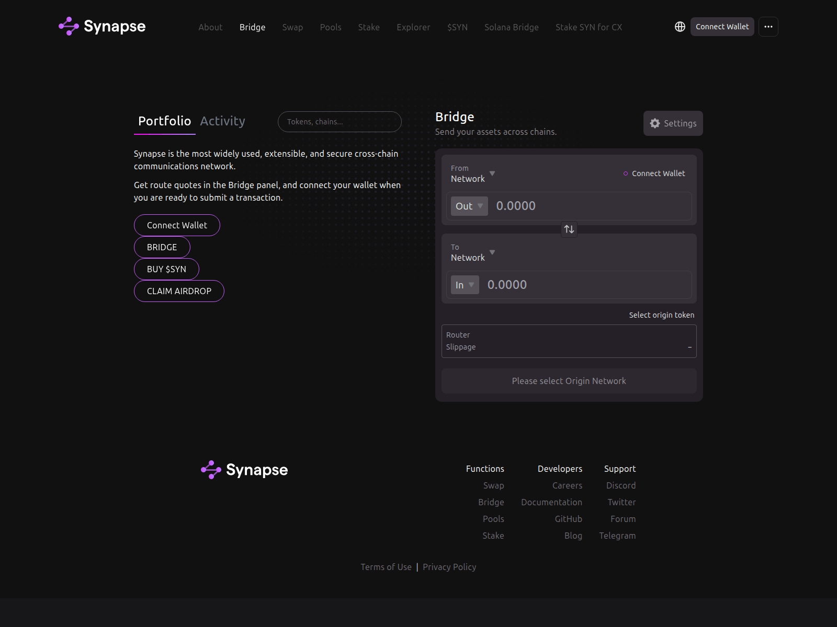
Task: Click Connect Wallet in the header
Action: pos(722,27)
